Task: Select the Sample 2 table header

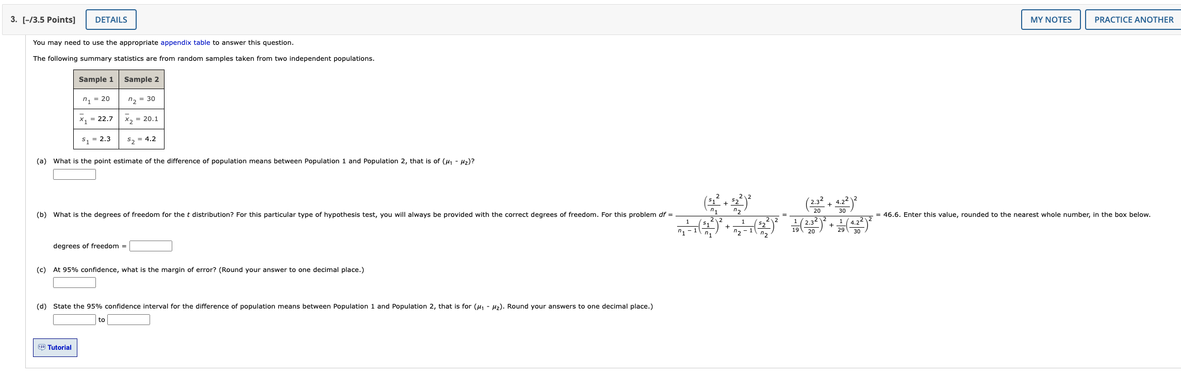Action: [143, 78]
